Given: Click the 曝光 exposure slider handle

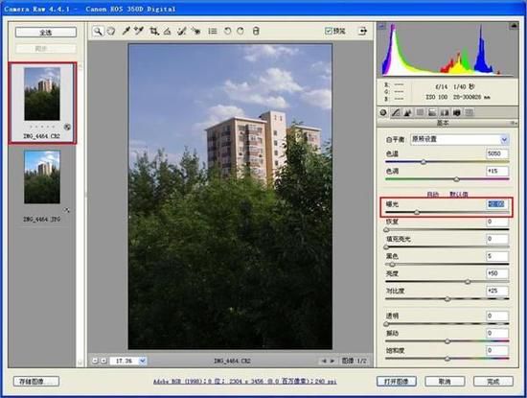Looking at the screenshot, I should pyautogui.click(x=417, y=212).
